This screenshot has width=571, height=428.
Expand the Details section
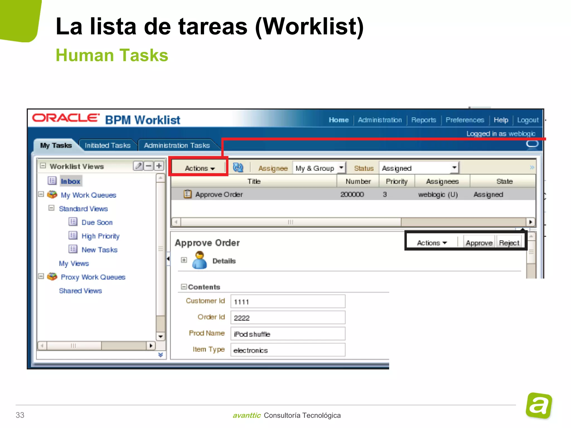pos(184,260)
